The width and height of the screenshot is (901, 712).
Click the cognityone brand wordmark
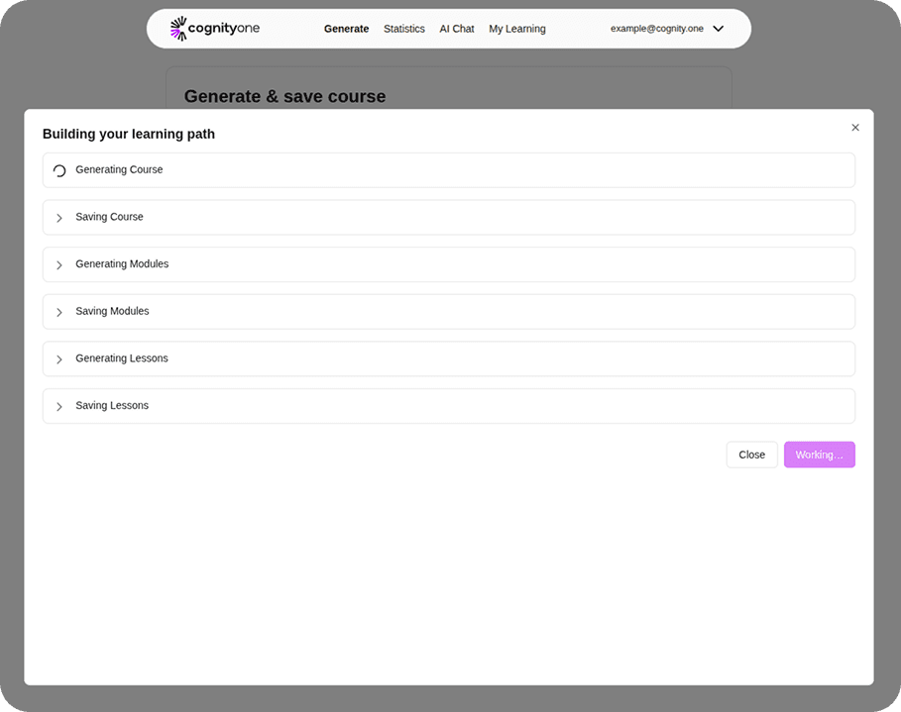click(224, 29)
